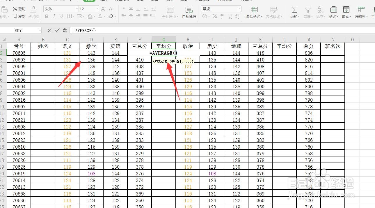
Task: Click cell G2 containing =AVERAGE(
Action: (164, 53)
